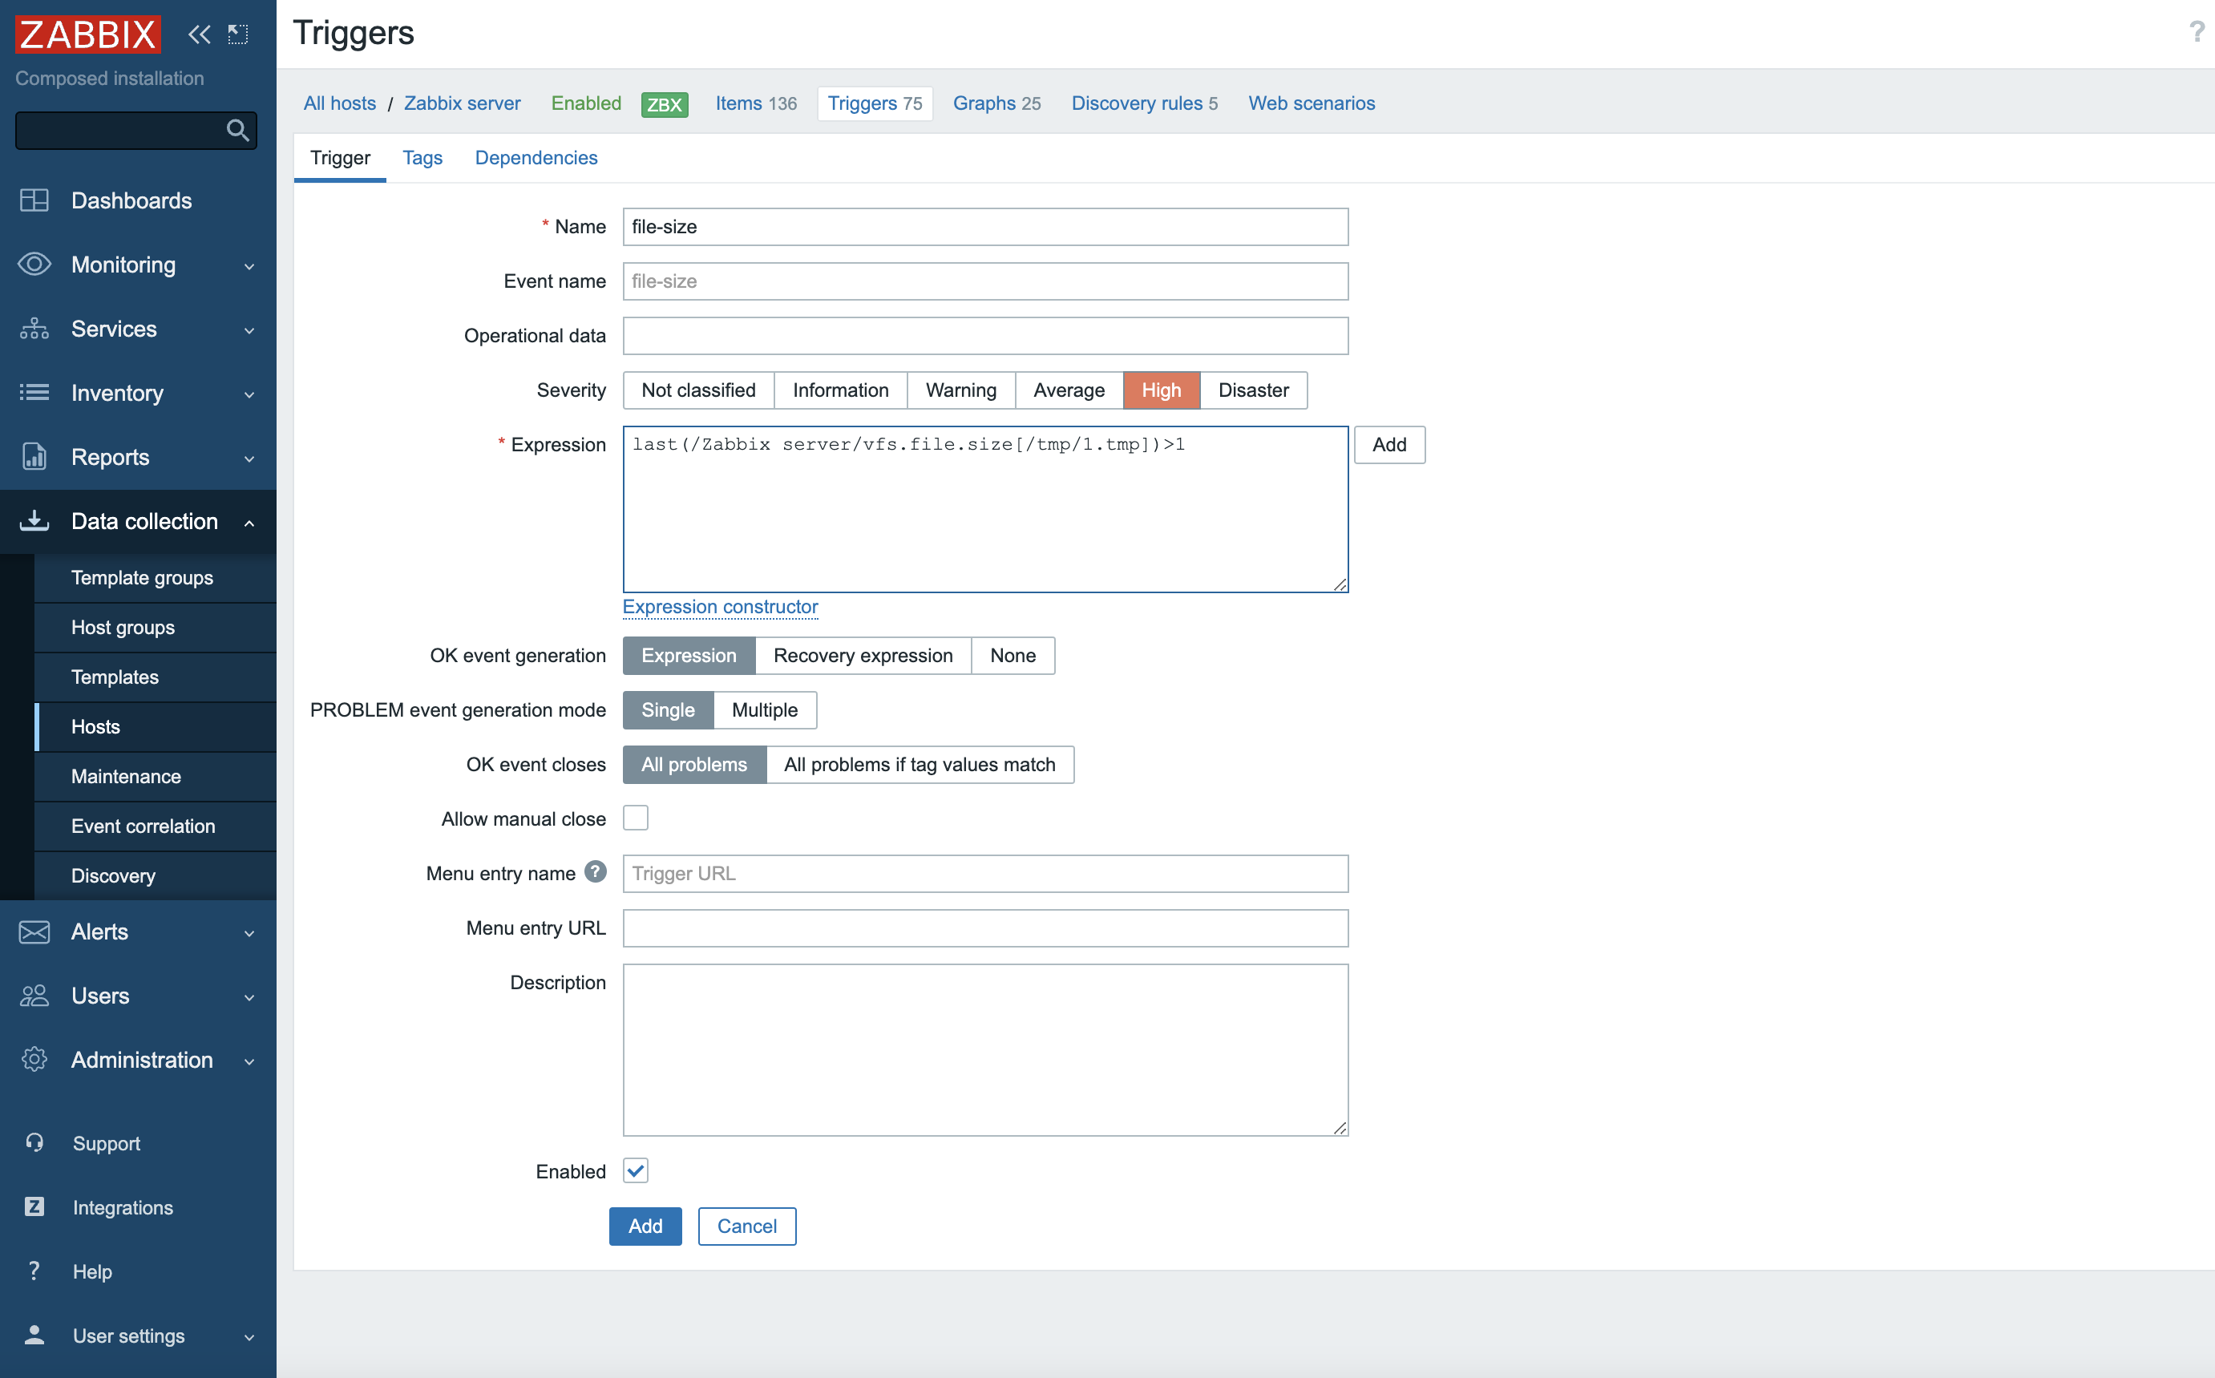Click the Menu entry name help icon
2215x1378 pixels.
[595, 872]
